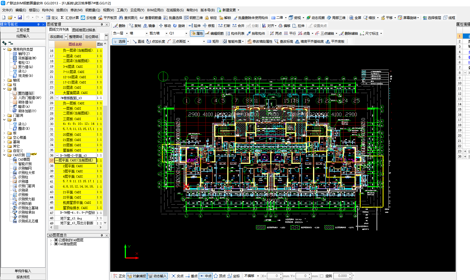Viewport: 470px width, 280px height.
Task: Check the 旋转 checkbox in status bar
Action: [322, 276]
